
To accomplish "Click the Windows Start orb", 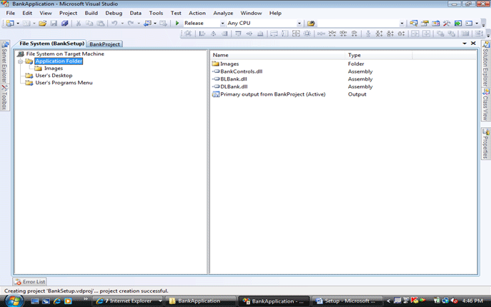I will [14, 301].
